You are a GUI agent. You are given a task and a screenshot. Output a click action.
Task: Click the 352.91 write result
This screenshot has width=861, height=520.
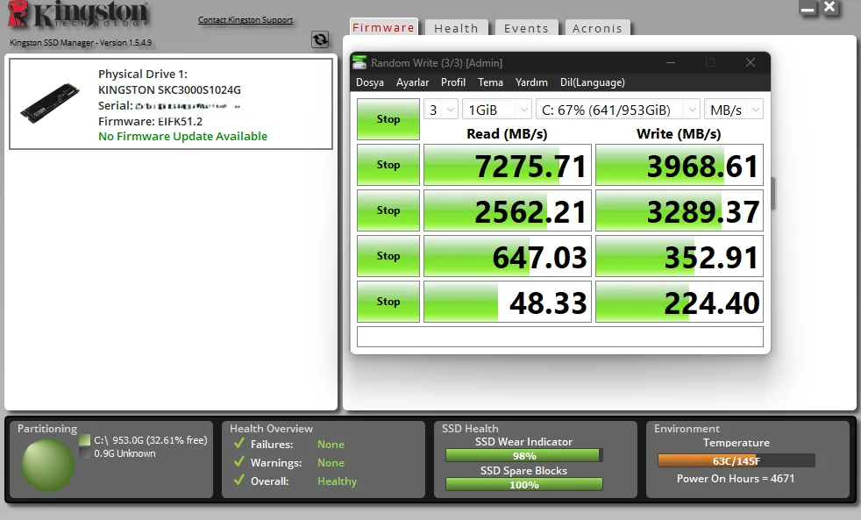point(680,256)
